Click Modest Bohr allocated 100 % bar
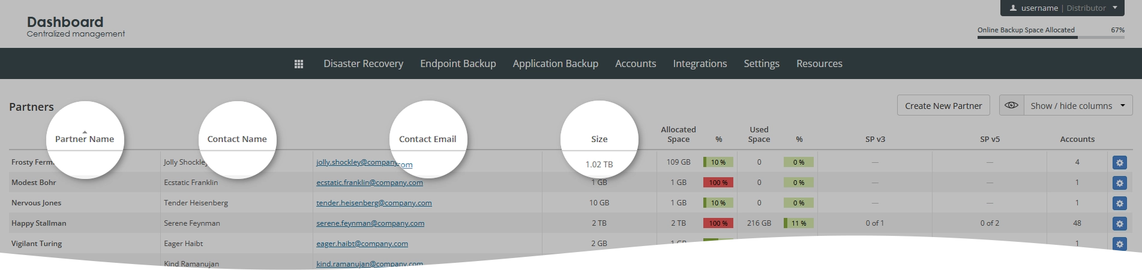This screenshot has height=270, width=1142. coord(718,183)
